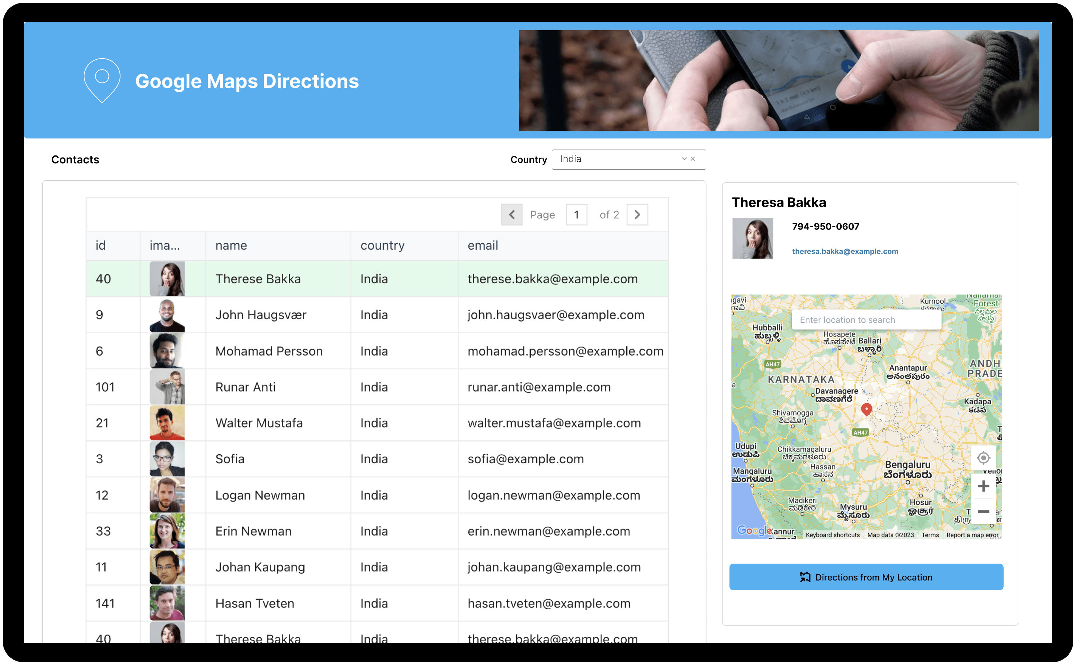Click the map location search field

(x=866, y=320)
